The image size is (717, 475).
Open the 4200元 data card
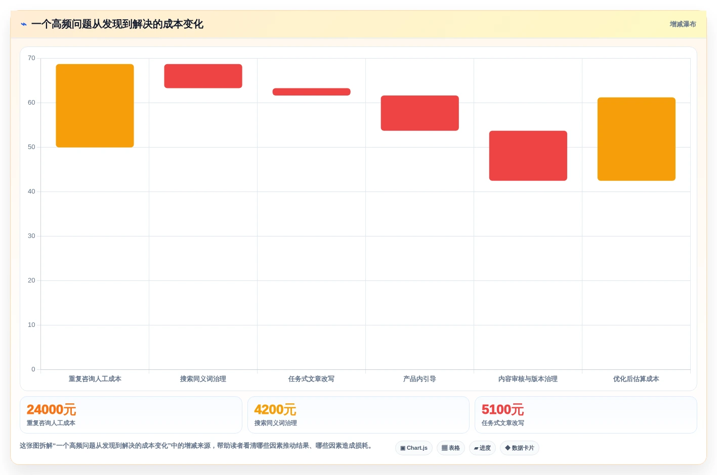(x=358, y=415)
